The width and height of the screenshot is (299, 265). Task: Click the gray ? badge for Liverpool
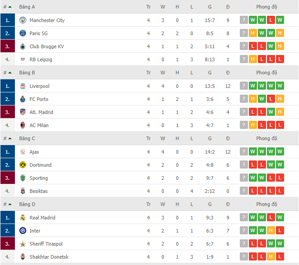click(x=244, y=86)
